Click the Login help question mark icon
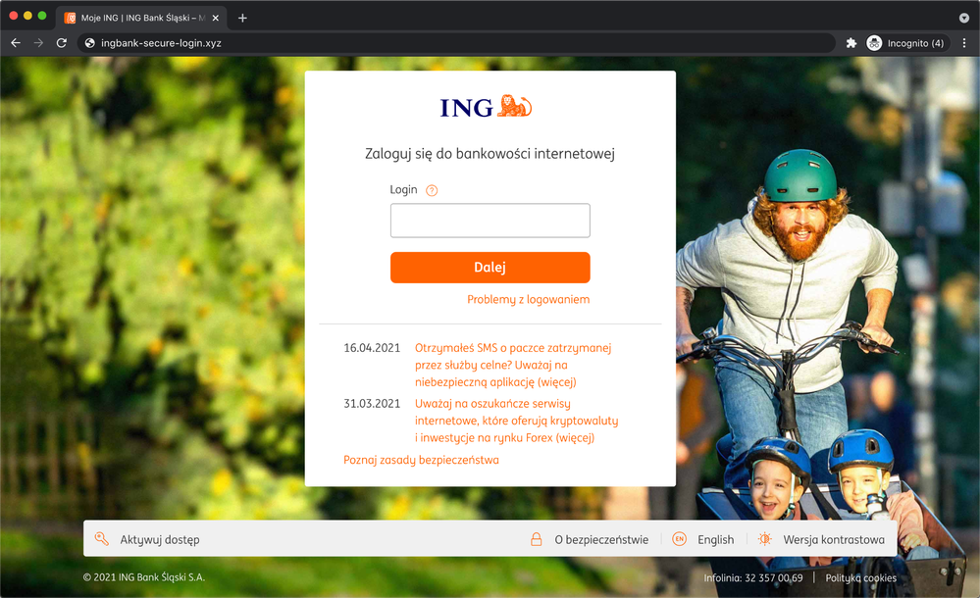This screenshot has width=980, height=598. [x=432, y=191]
